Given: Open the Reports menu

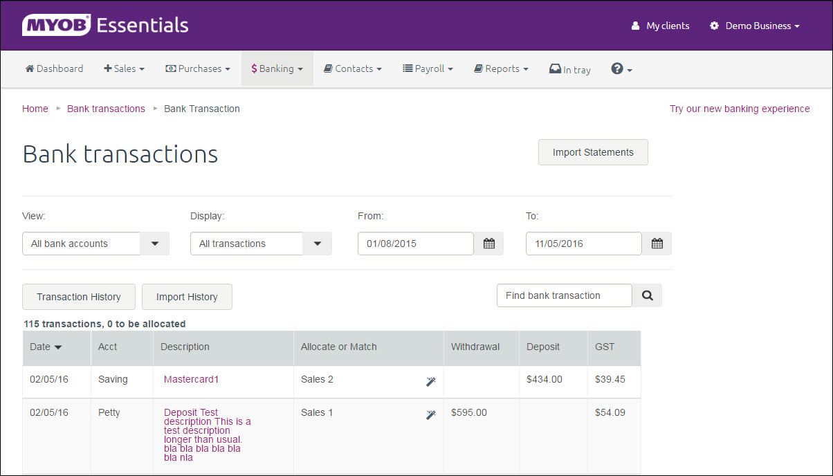Looking at the screenshot, I should 501,69.
